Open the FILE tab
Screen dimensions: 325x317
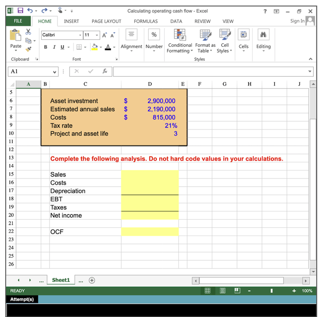coord(18,21)
